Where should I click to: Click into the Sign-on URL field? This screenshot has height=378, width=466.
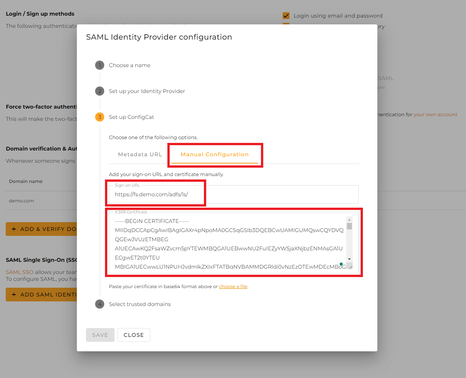pyautogui.click(x=234, y=194)
